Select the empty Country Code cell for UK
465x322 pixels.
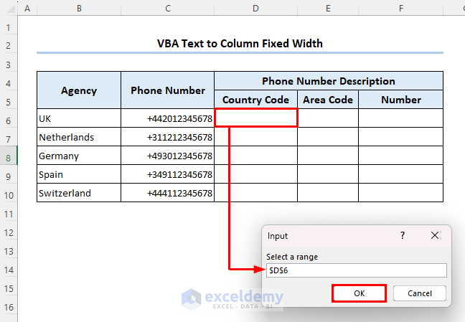(255, 118)
